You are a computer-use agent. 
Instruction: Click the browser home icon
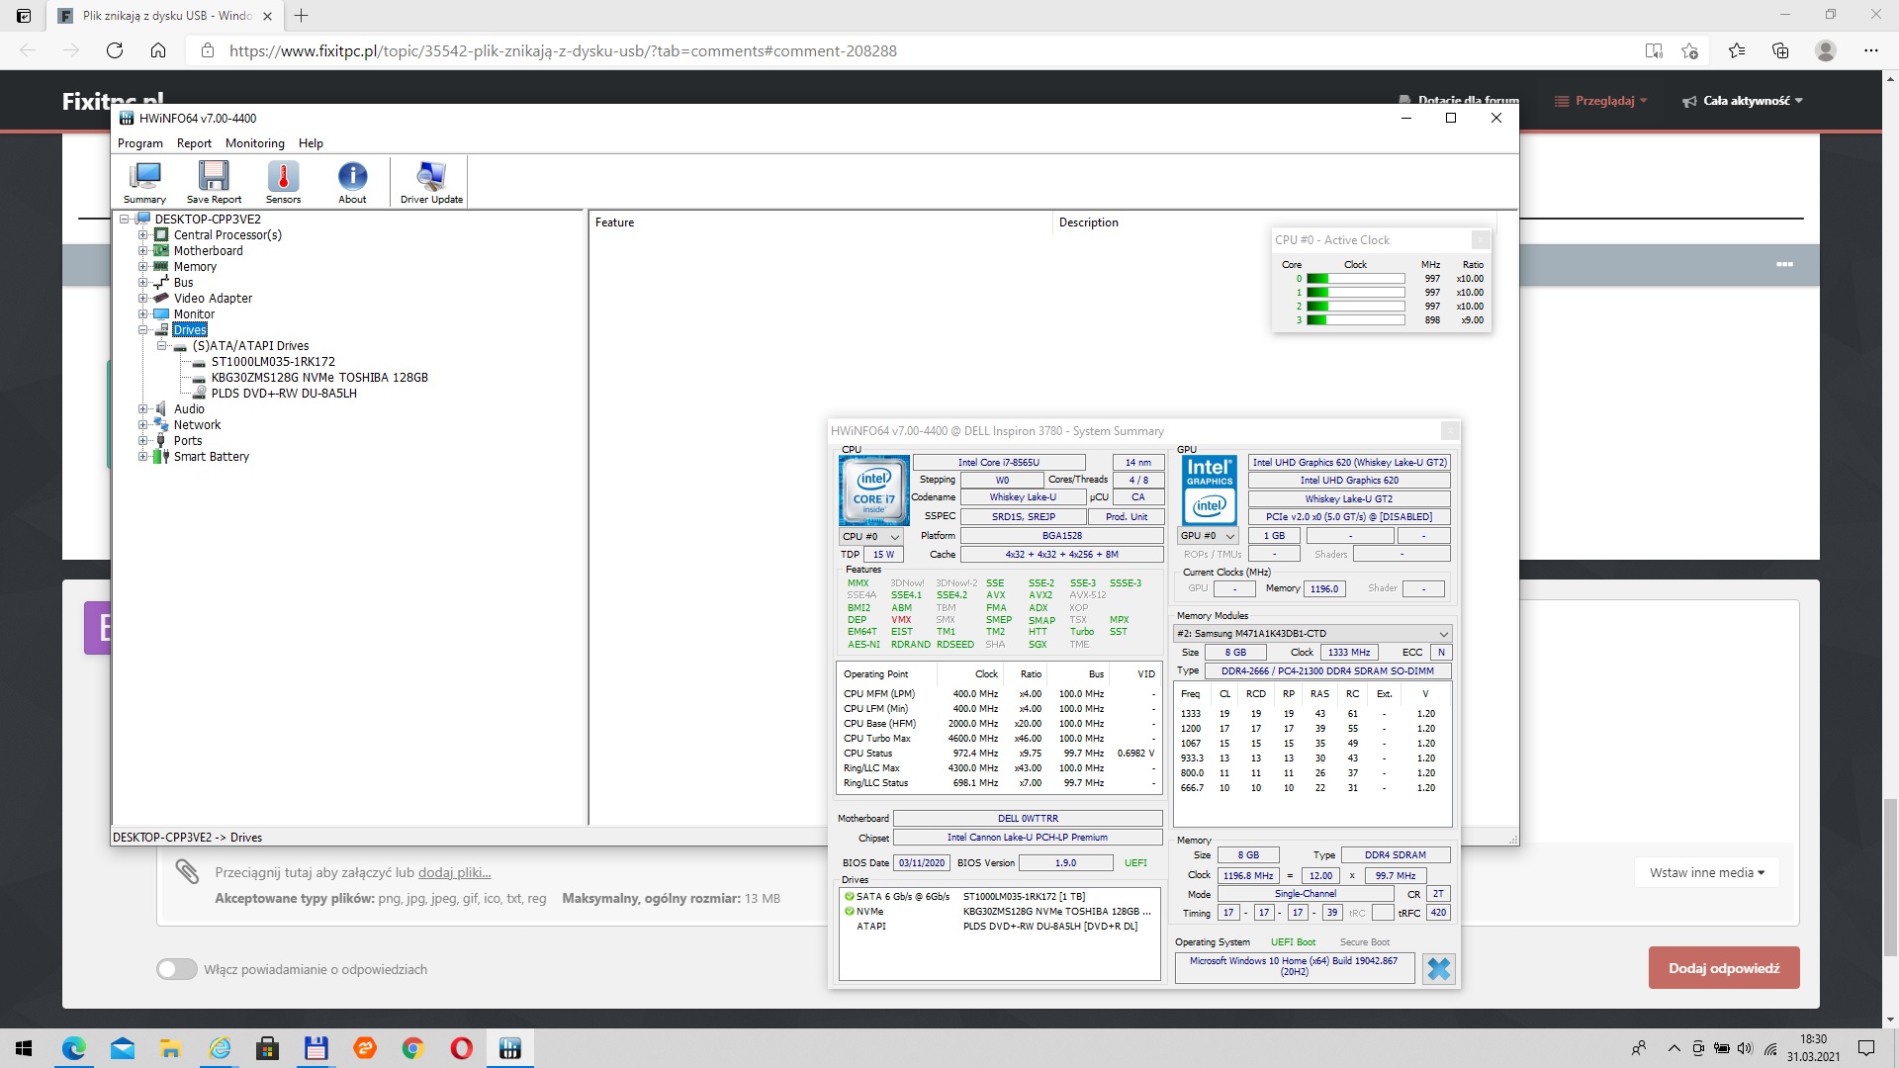tap(158, 50)
